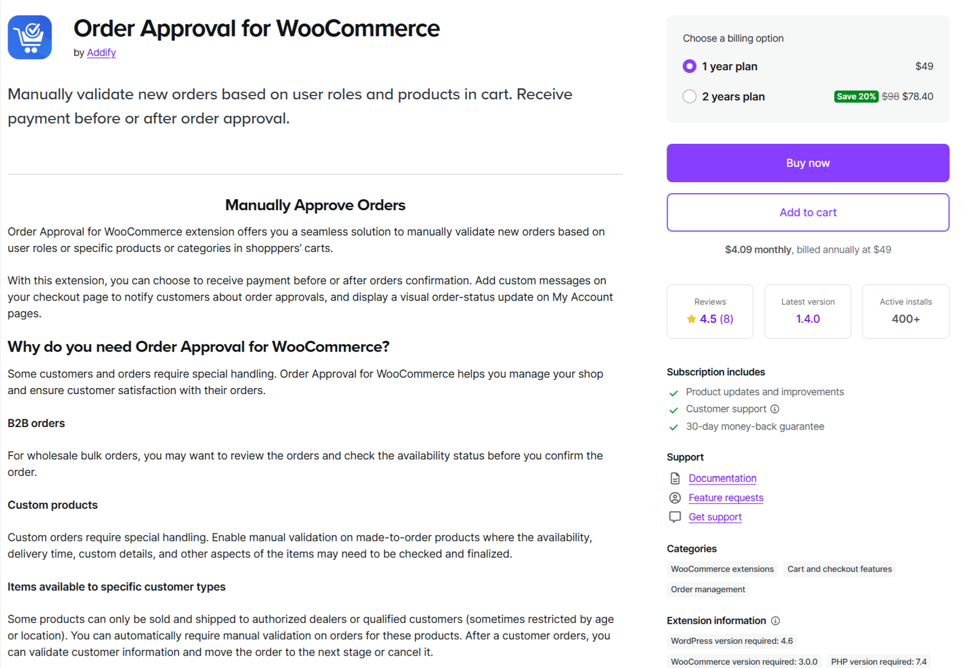Click the Get support chat bubble icon
The height and width of the screenshot is (668, 972).
pyautogui.click(x=675, y=517)
